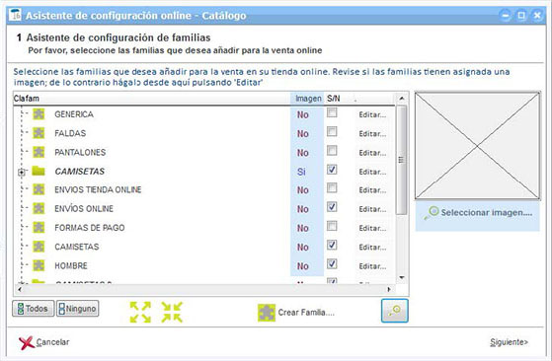The width and height of the screenshot is (552, 361).
Task: Expand the bold CAMISETAS folder node
Action: (x=22, y=173)
